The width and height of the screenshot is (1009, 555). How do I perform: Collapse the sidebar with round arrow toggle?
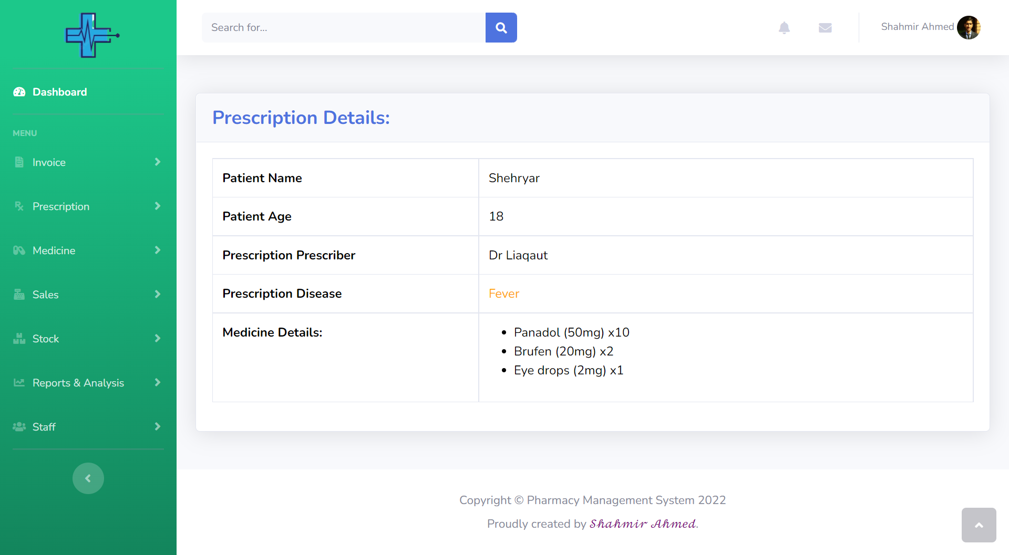(88, 478)
